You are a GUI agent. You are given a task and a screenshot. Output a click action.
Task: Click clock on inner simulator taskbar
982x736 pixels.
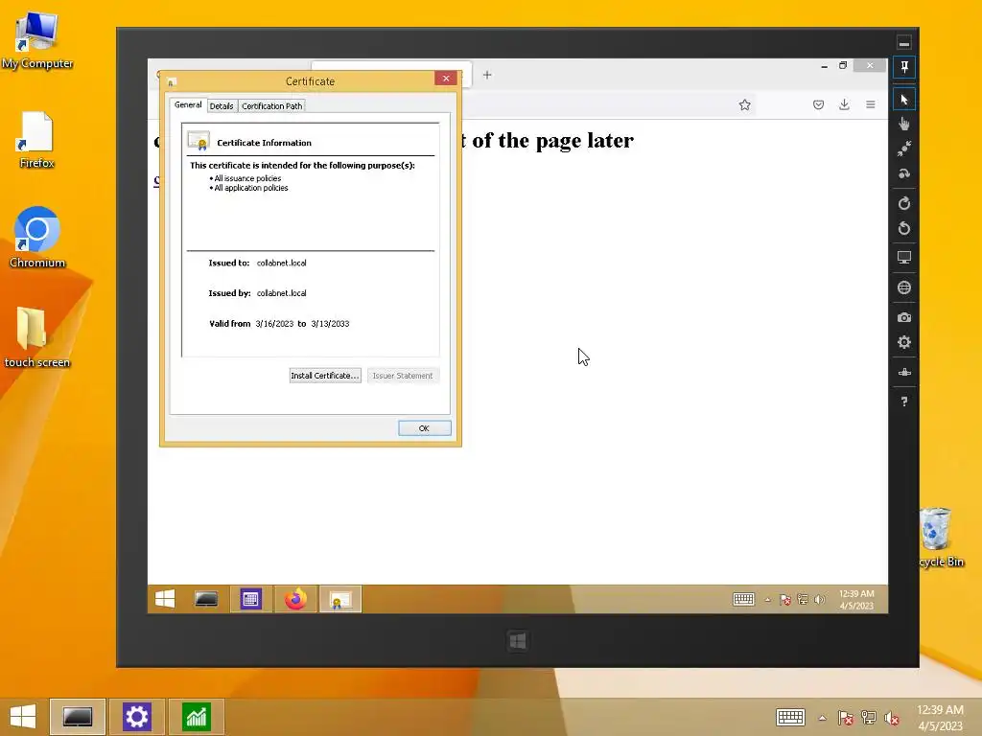(x=856, y=600)
